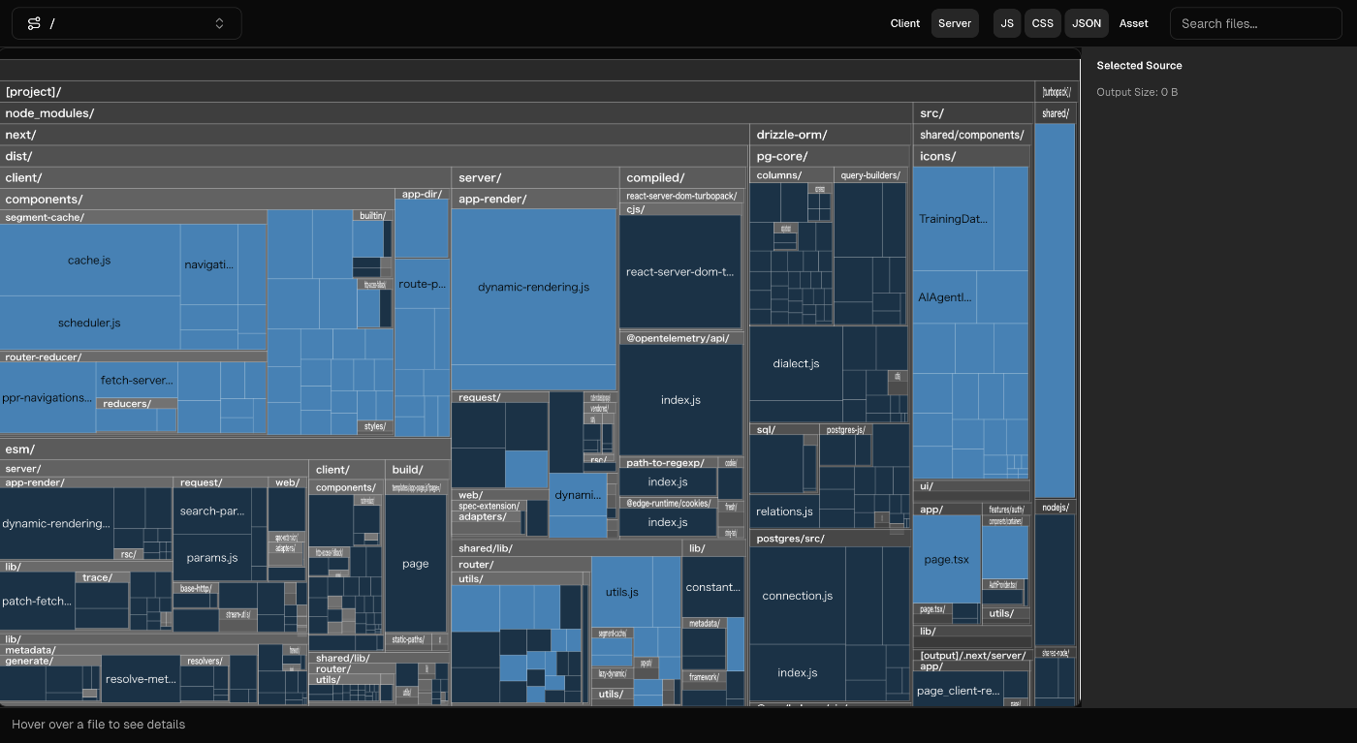
Task: Select the esm/ directory header
Action: tap(225, 449)
